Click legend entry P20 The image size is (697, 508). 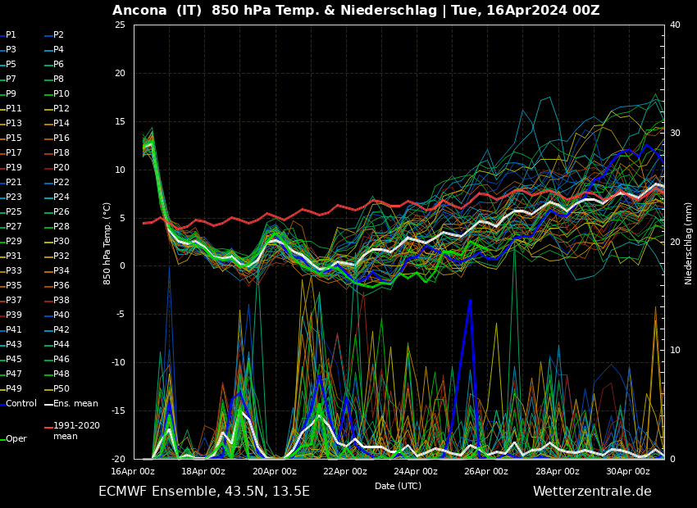pos(57,167)
